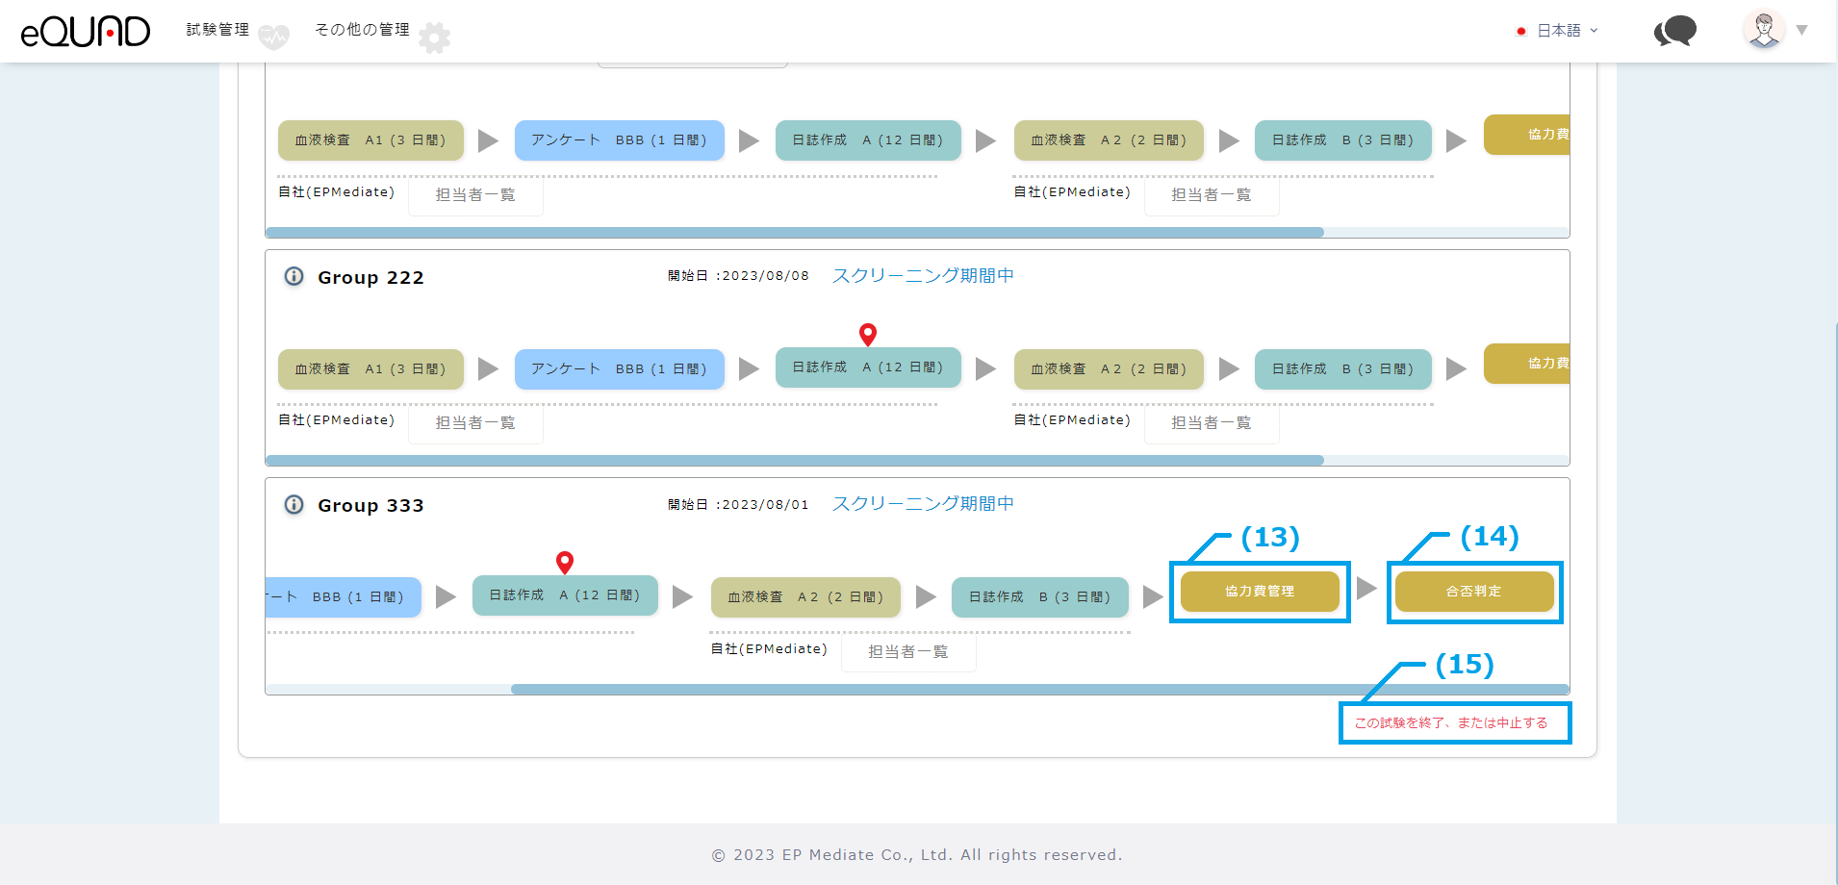Click the eQUAD logo
This screenshot has height=885, width=1838.
(x=85, y=32)
